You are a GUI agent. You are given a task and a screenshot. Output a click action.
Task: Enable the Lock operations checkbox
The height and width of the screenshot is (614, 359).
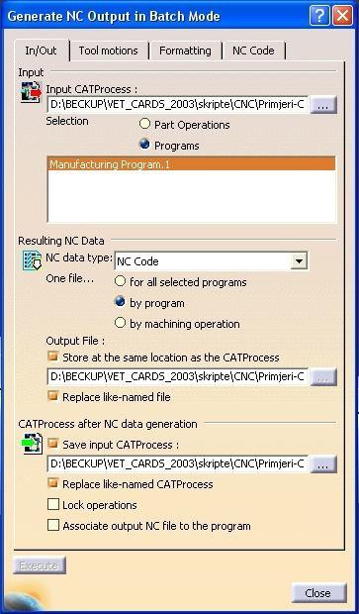pos(52,504)
